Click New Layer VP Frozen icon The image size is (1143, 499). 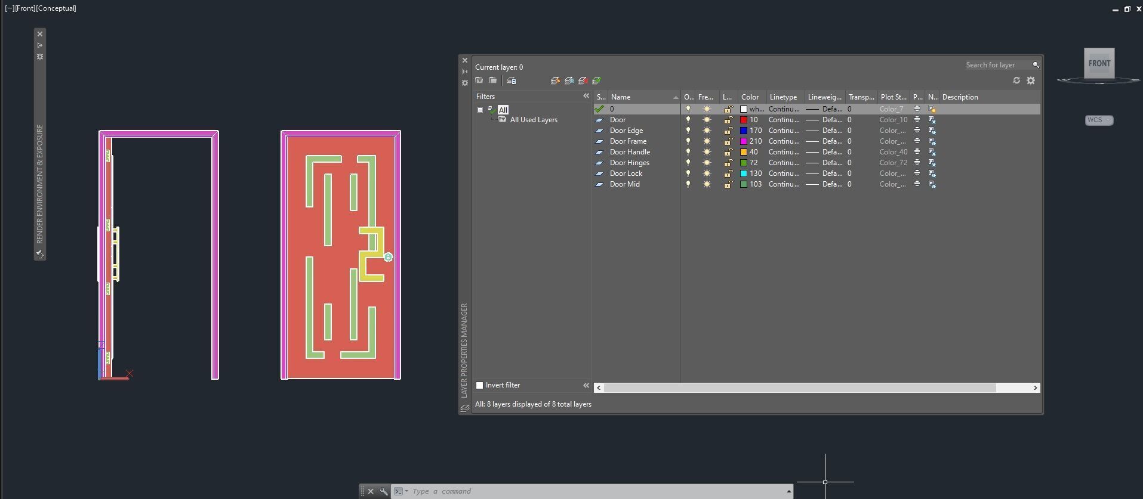569,80
